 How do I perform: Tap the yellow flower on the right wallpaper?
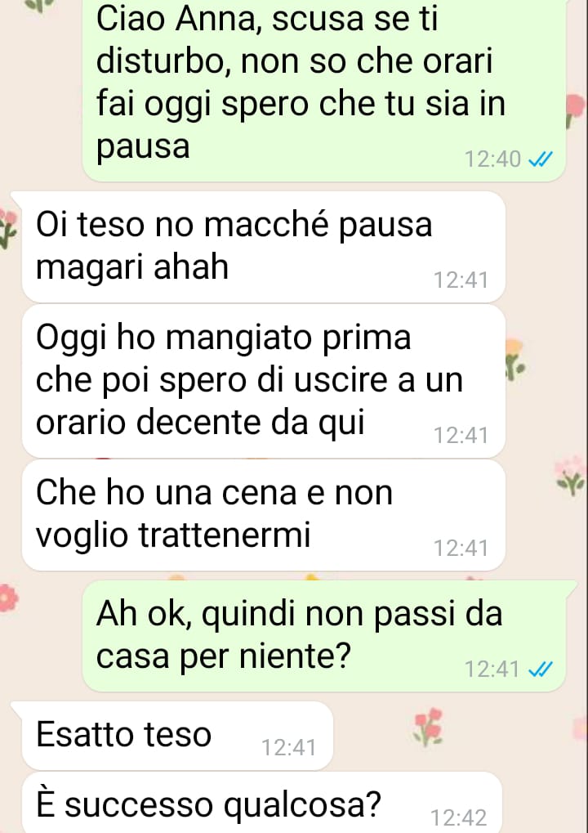[514, 360]
